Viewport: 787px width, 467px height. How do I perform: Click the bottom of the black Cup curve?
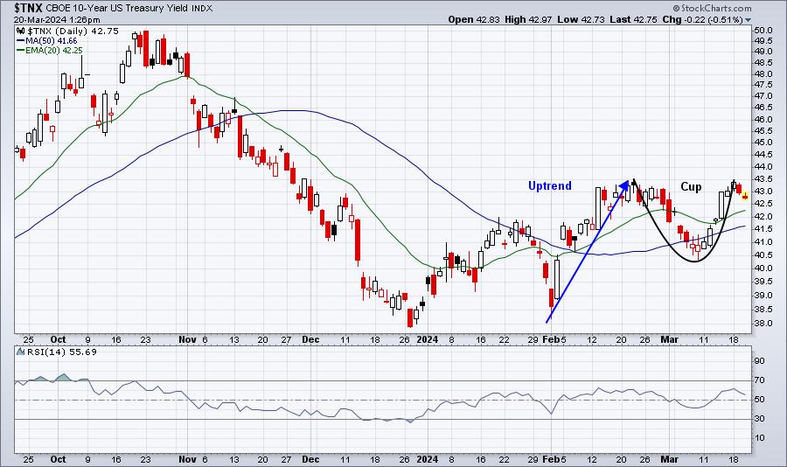(695, 261)
